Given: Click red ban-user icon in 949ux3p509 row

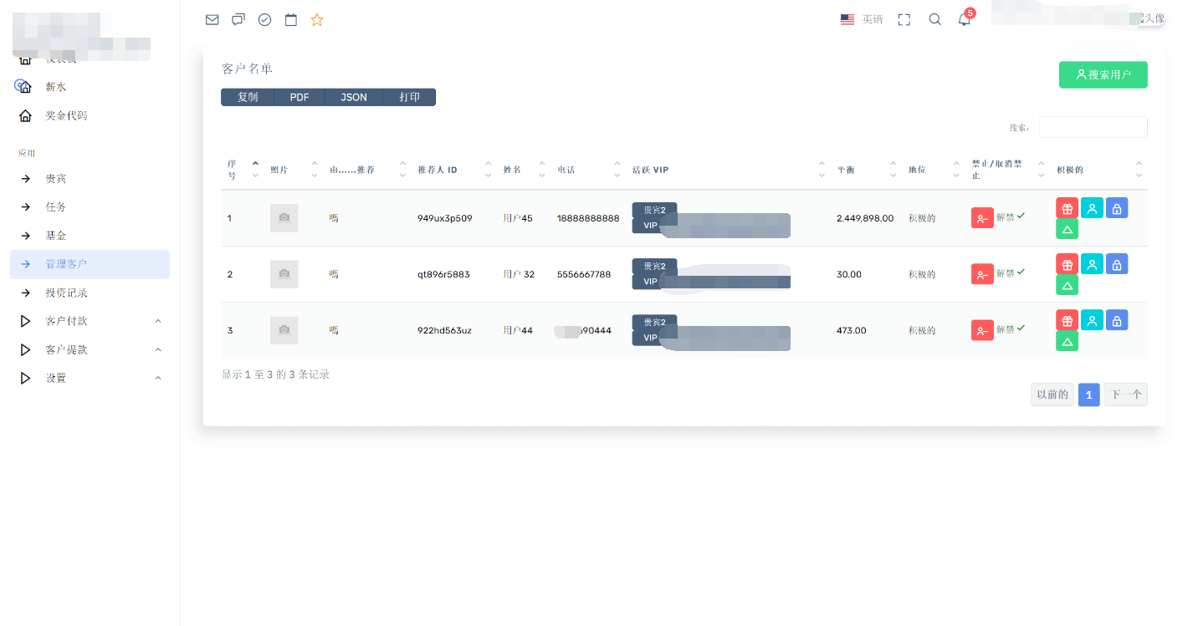Looking at the screenshot, I should pos(982,218).
